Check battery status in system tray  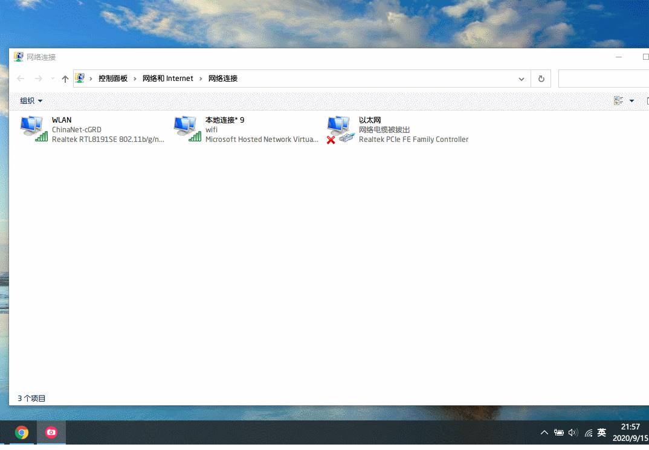click(559, 432)
